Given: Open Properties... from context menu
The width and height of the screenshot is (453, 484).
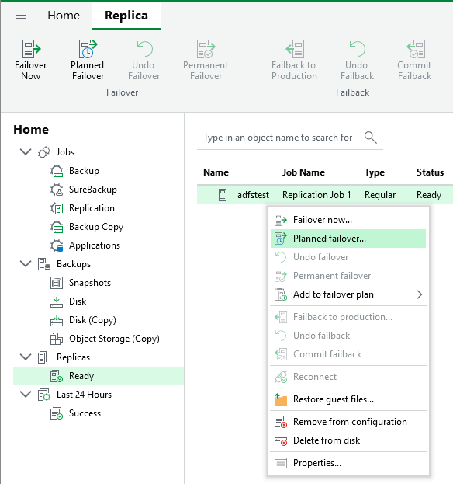Looking at the screenshot, I should point(348,463).
